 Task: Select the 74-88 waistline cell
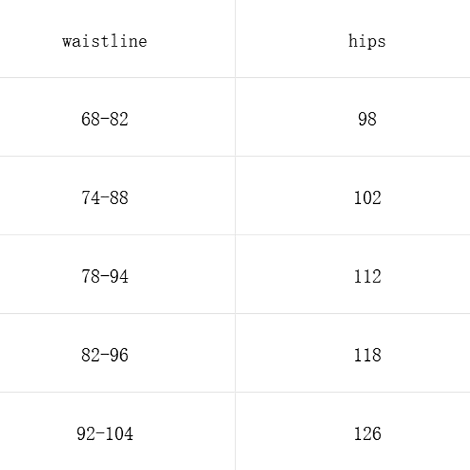coord(105,197)
